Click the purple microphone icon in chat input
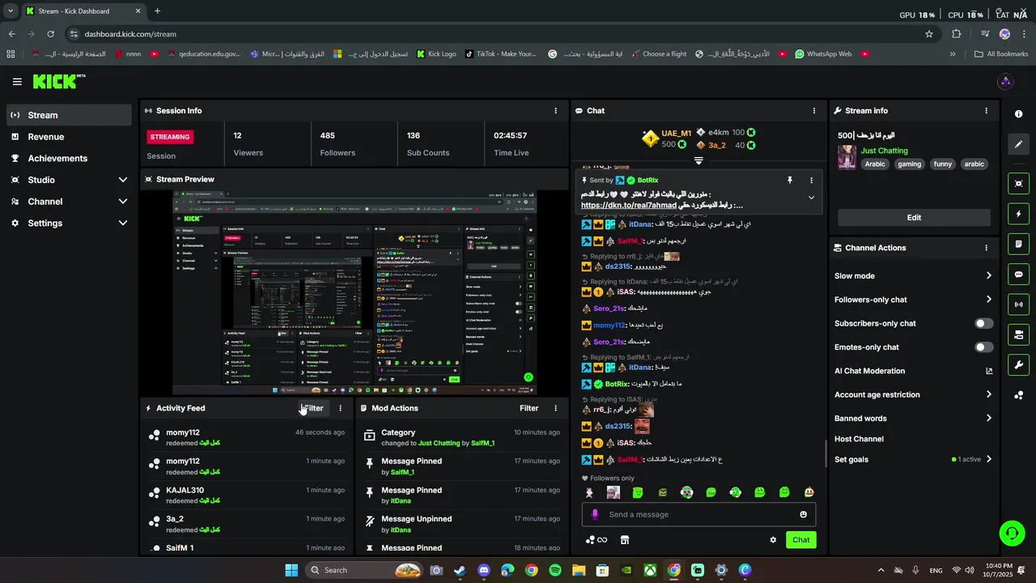Viewport: 1036px width, 583px height. click(x=595, y=515)
